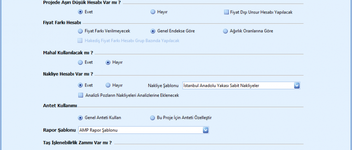Check Analizli Pozların Nakliyeleri Analizlerine Eklenecek
This screenshot has width=352, height=150.
click(x=81, y=95)
